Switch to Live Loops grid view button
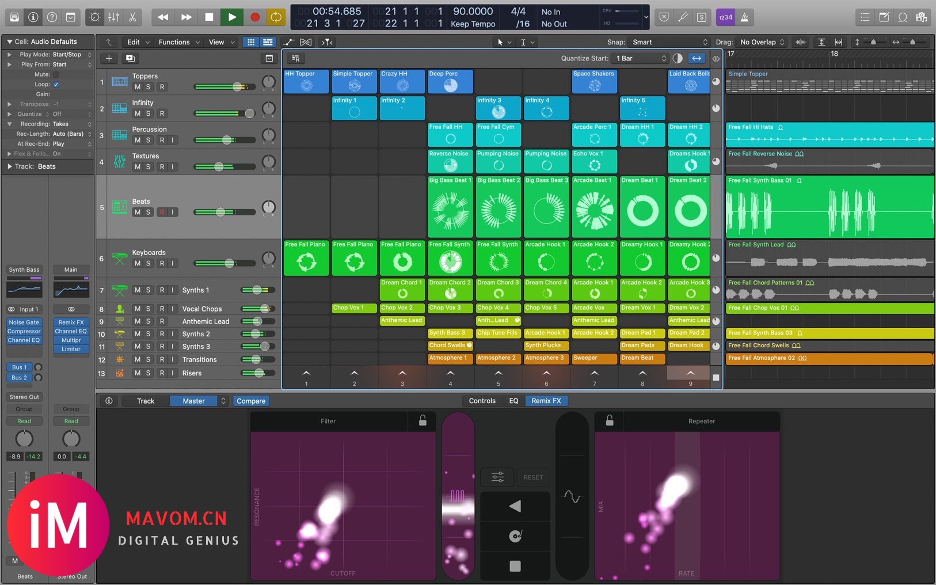Screen dimensions: 936x585 pyautogui.click(x=251, y=42)
